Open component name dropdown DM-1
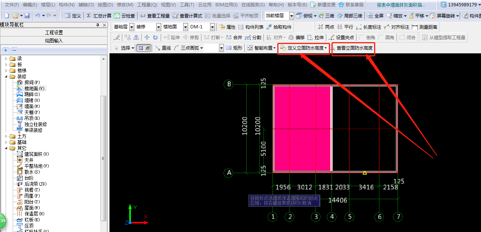481x232 pixels. click(x=212, y=27)
